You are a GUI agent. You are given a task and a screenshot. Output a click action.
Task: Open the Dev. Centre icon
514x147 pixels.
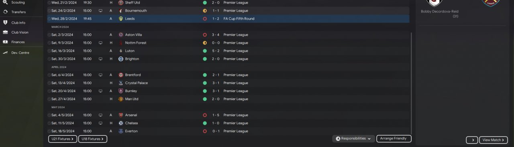(5, 52)
